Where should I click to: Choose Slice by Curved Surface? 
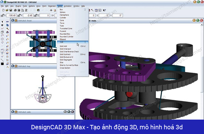coord(73,65)
